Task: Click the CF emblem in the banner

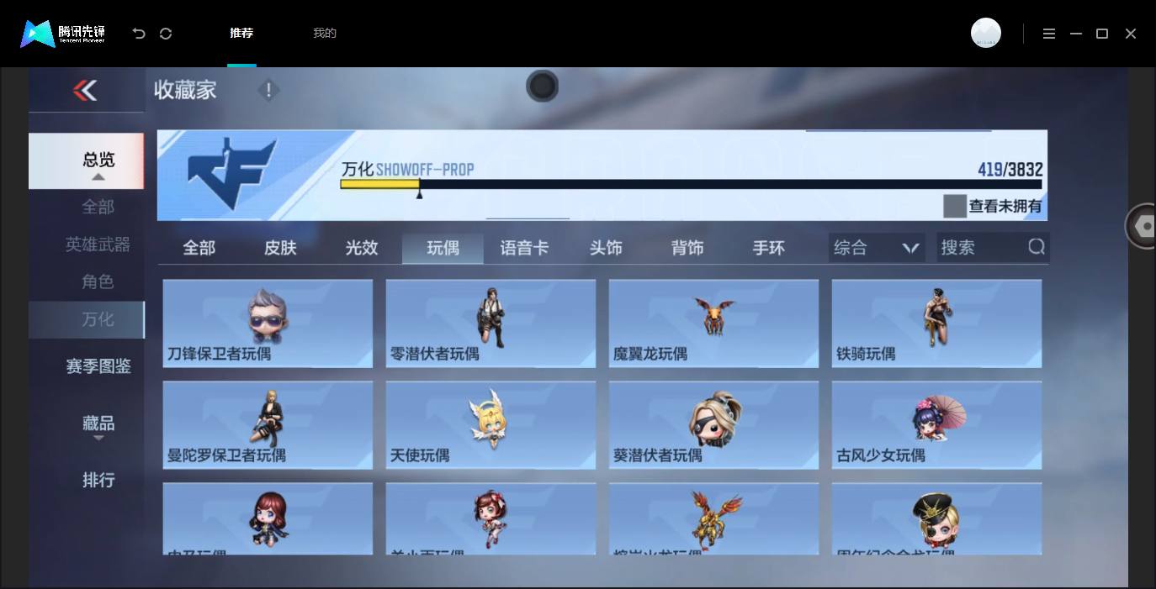Action: pyautogui.click(x=232, y=174)
